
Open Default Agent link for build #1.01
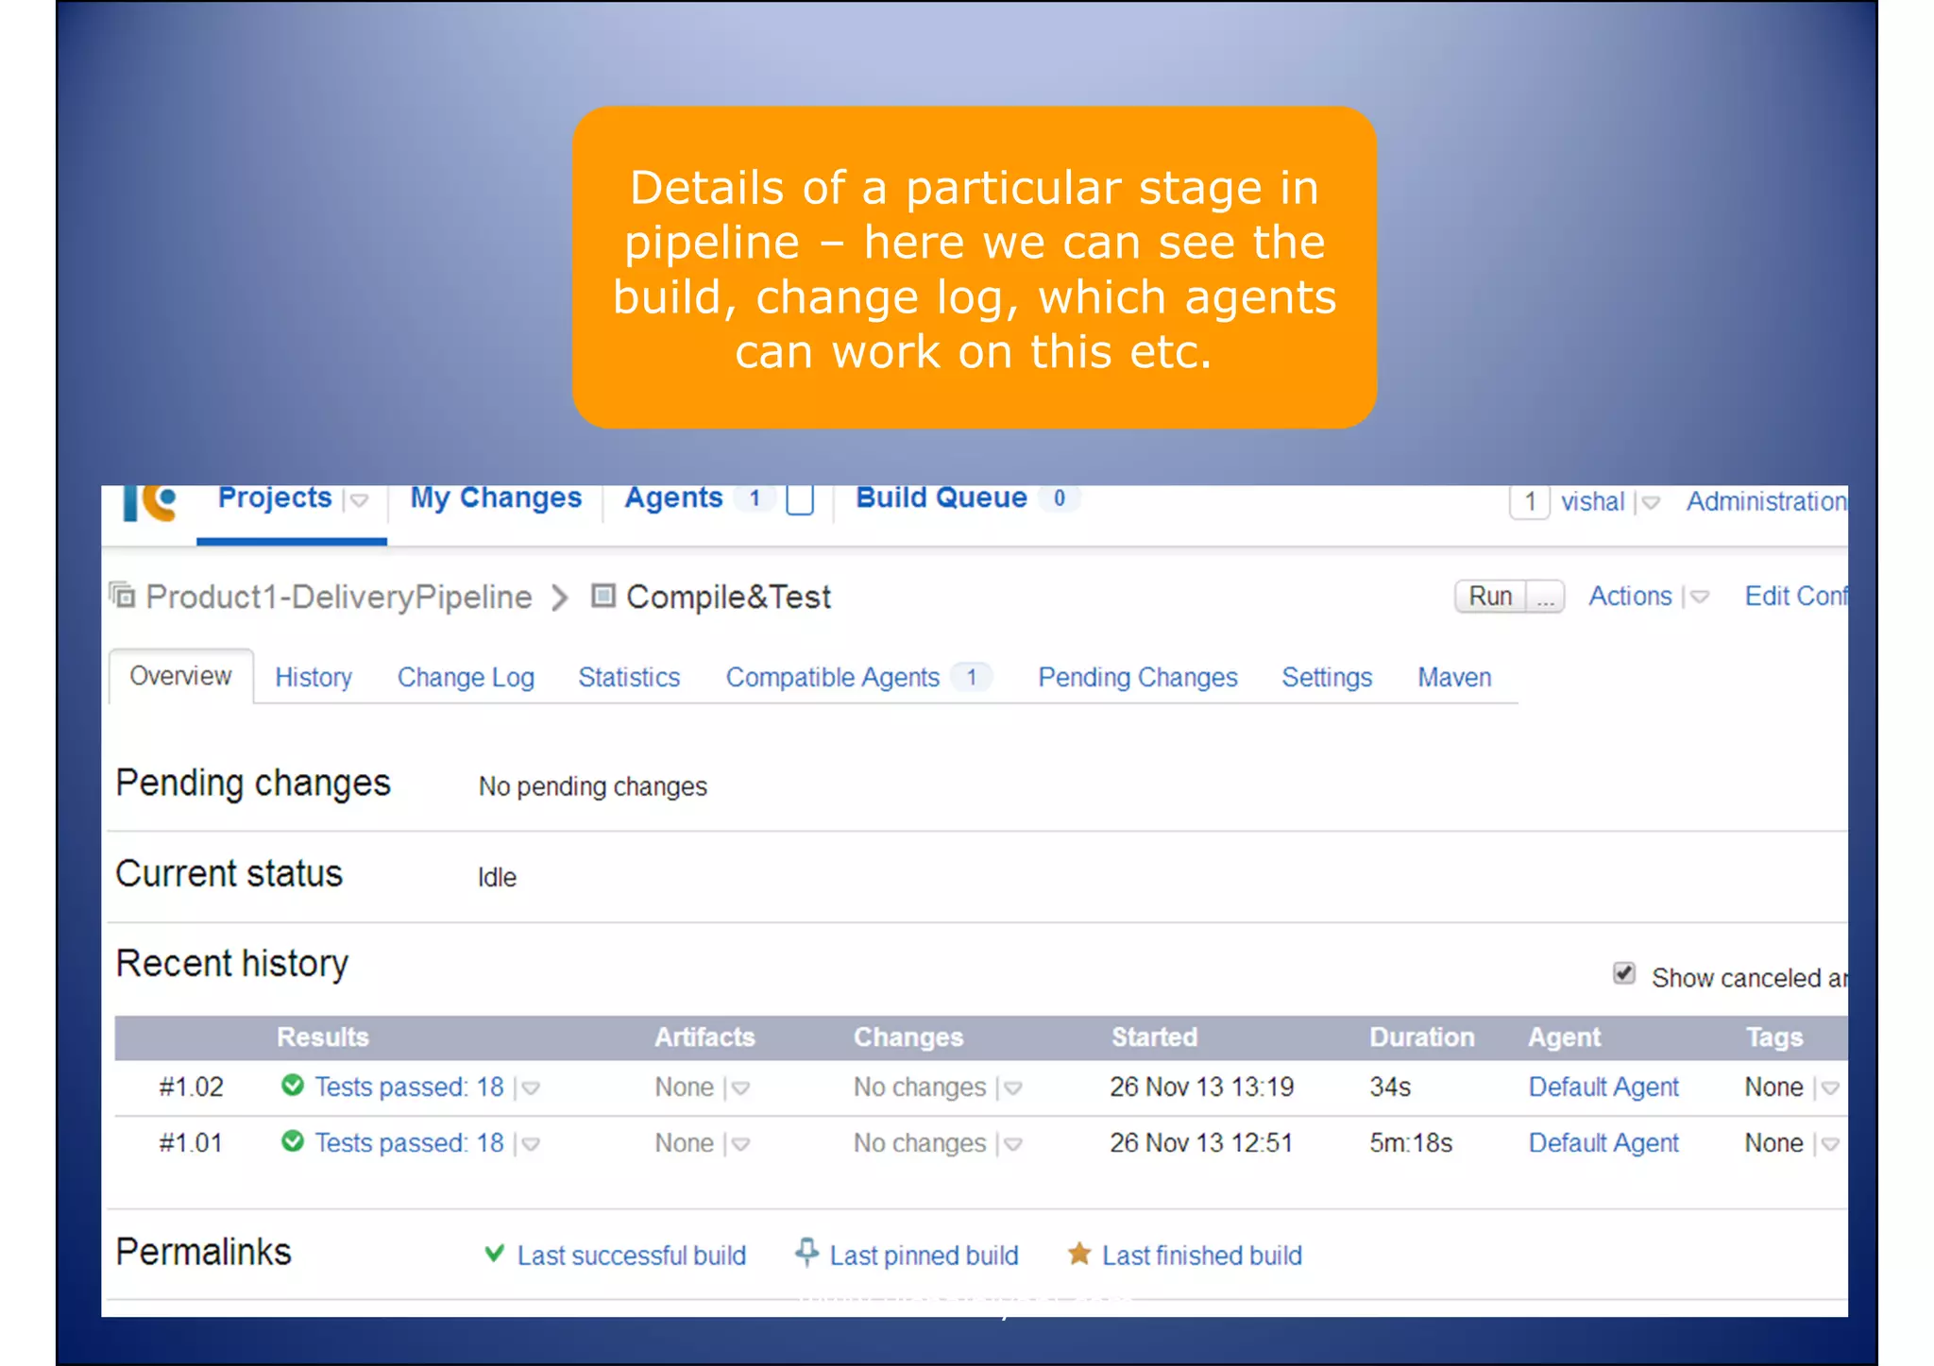coord(1603,1142)
